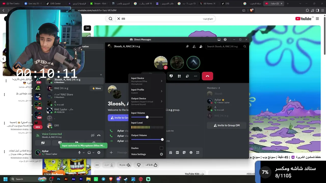This screenshot has height=183, width=326.
Task: Clear the YouTube search box
Action: tap(118, 19)
